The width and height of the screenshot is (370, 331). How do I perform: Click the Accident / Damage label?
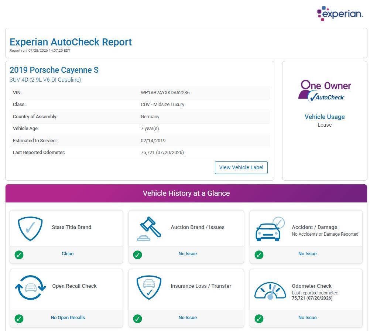point(315,227)
